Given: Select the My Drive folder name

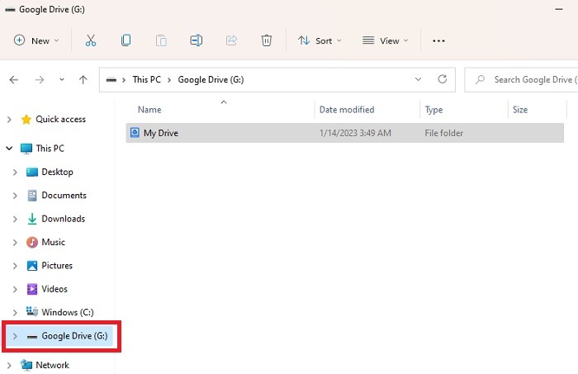Looking at the screenshot, I should point(161,133).
